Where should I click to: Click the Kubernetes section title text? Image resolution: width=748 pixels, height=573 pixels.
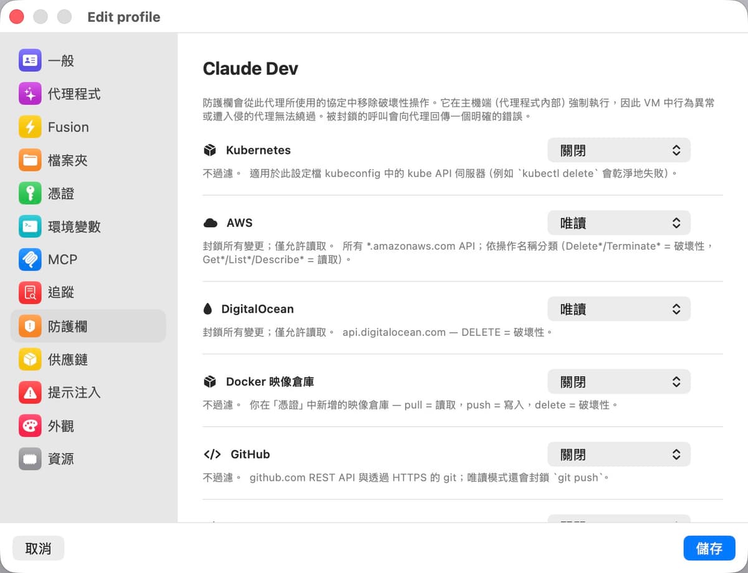tap(258, 150)
